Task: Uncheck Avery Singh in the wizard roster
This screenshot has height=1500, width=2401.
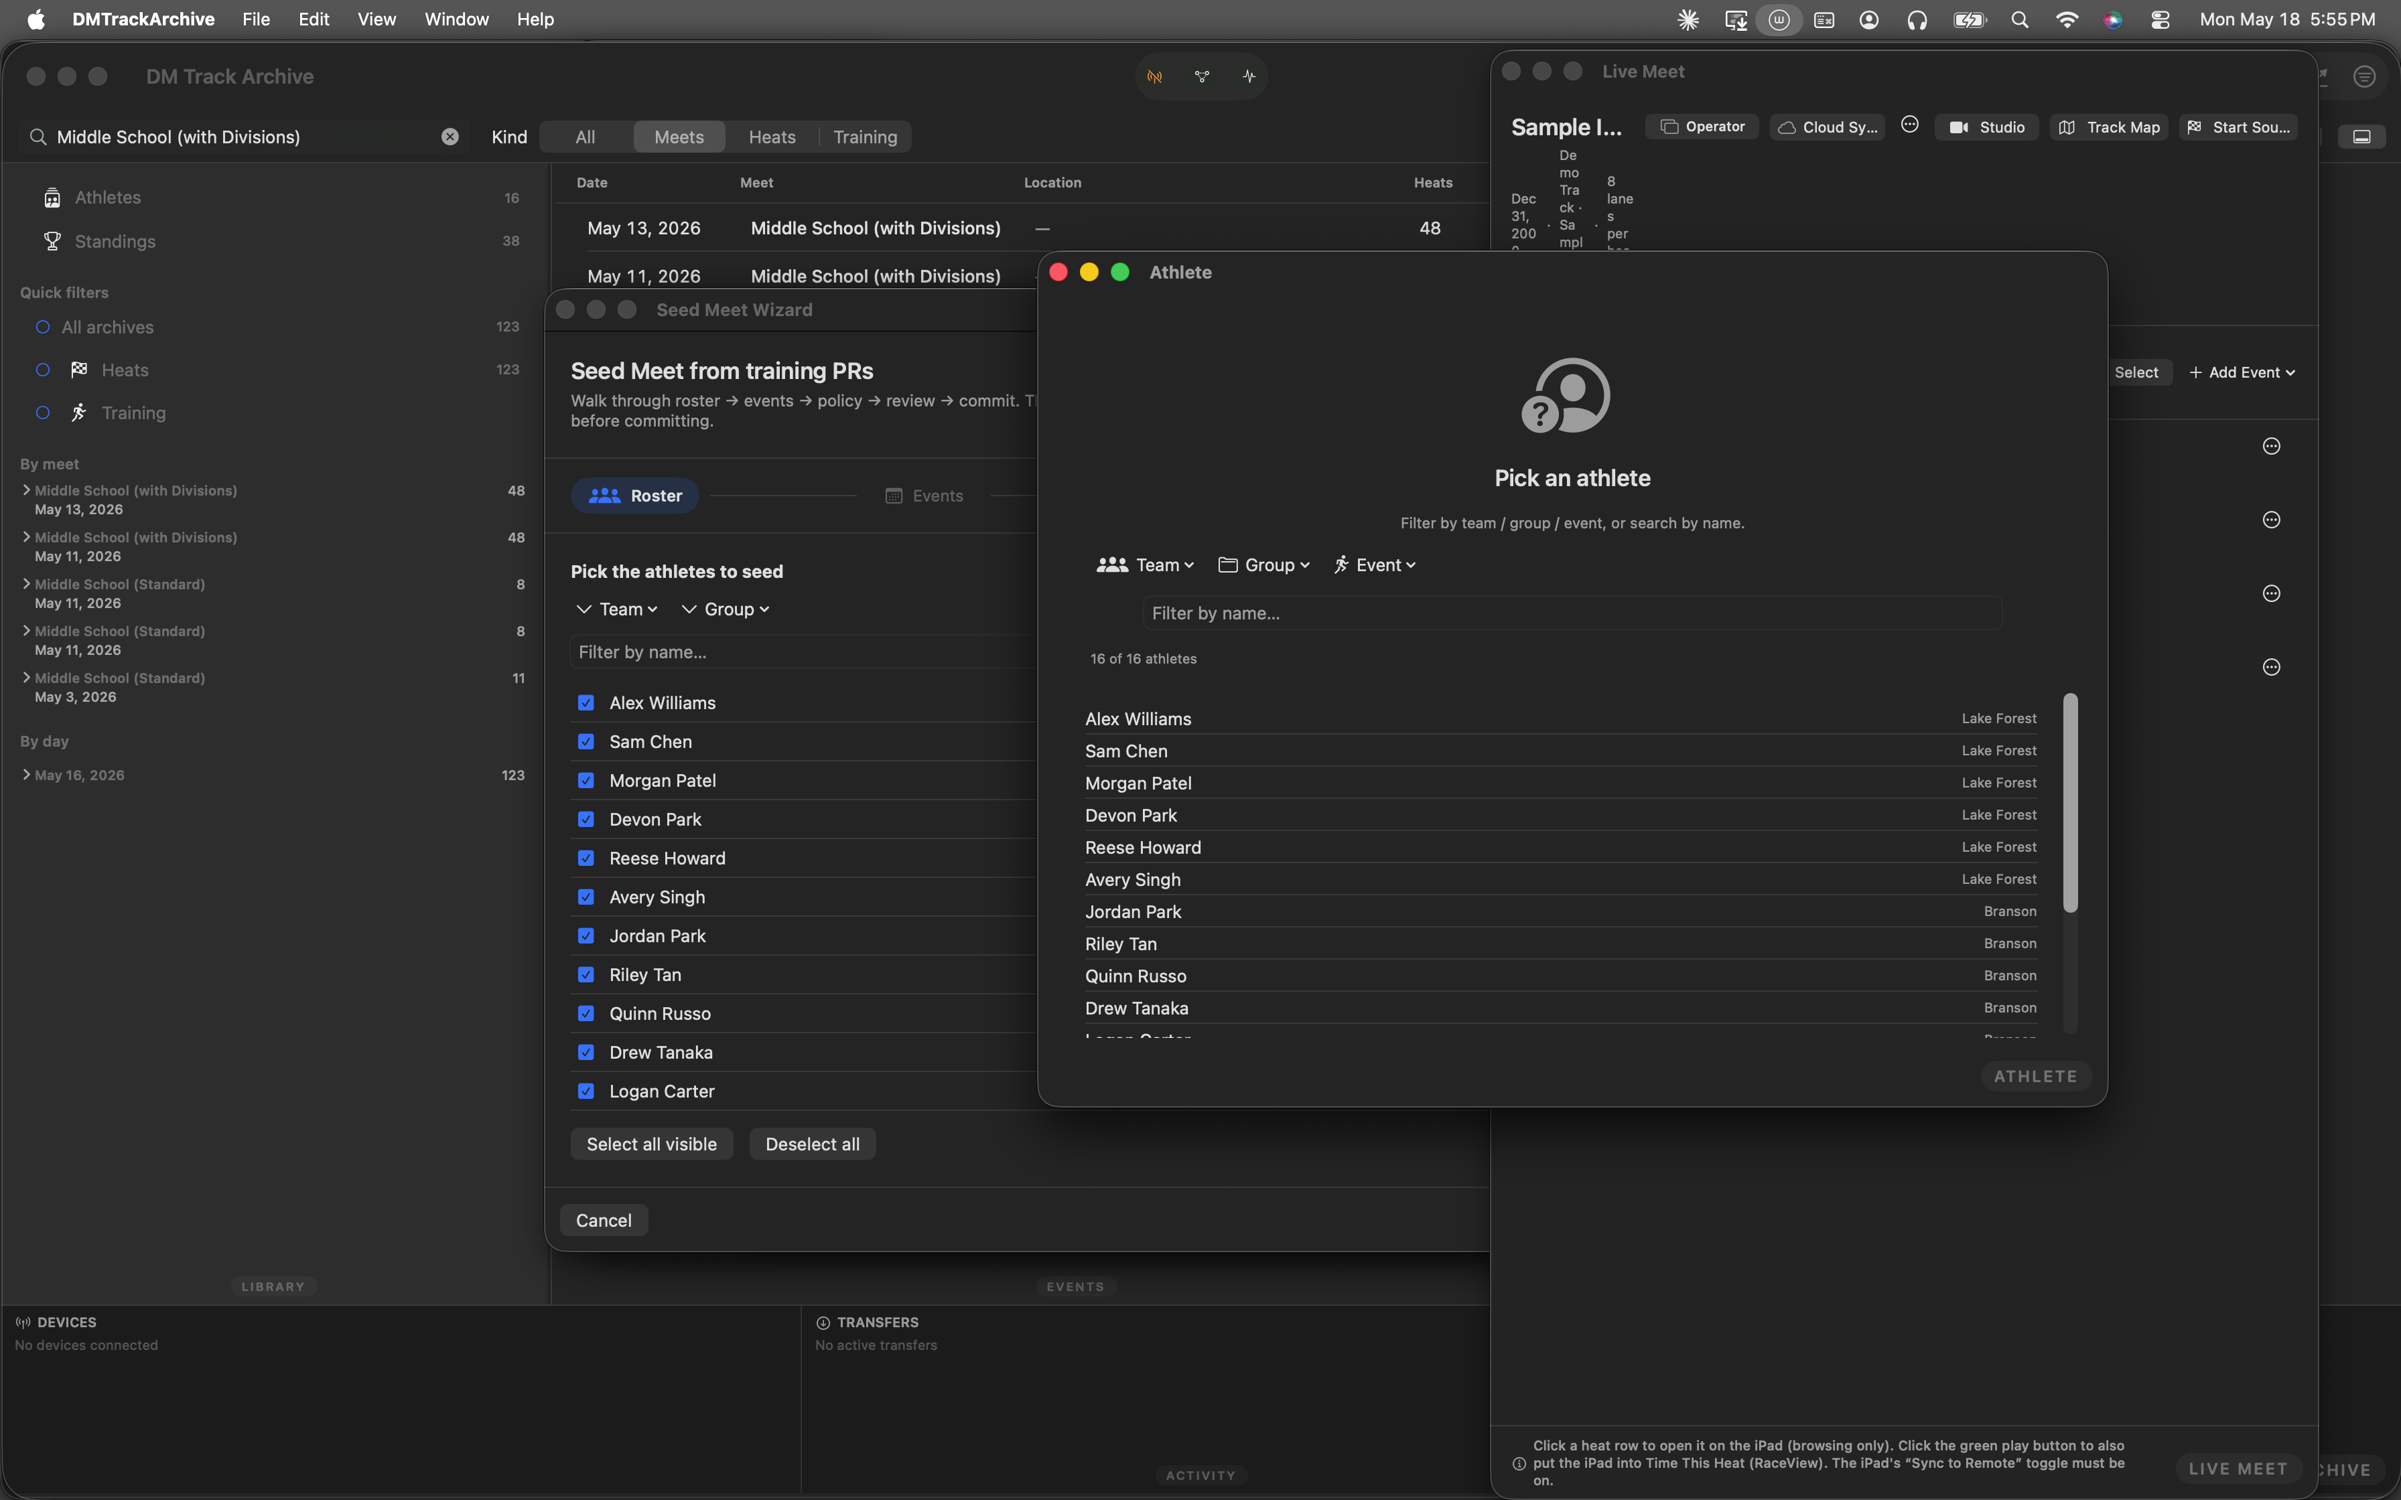Action: [586, 897]
